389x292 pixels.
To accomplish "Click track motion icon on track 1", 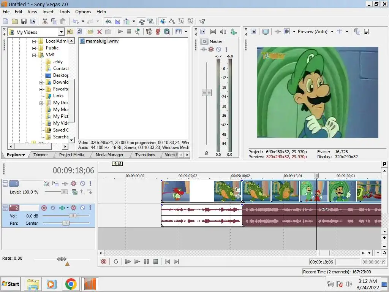I will (x=55, y=184).
